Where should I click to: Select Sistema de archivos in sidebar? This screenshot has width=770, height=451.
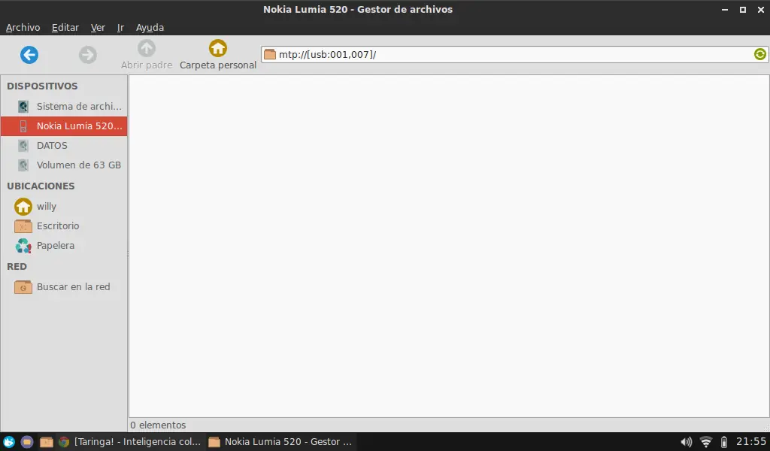tap(64, 106)
